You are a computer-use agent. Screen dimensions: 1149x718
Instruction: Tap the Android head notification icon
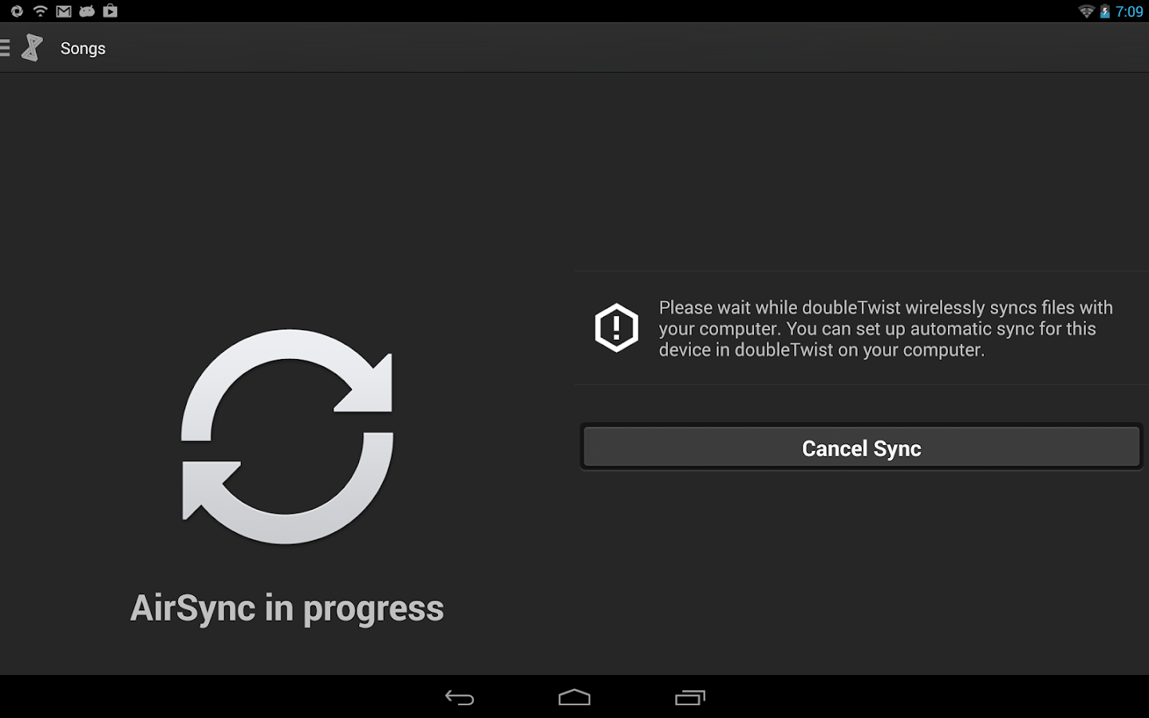pos(87,11)
